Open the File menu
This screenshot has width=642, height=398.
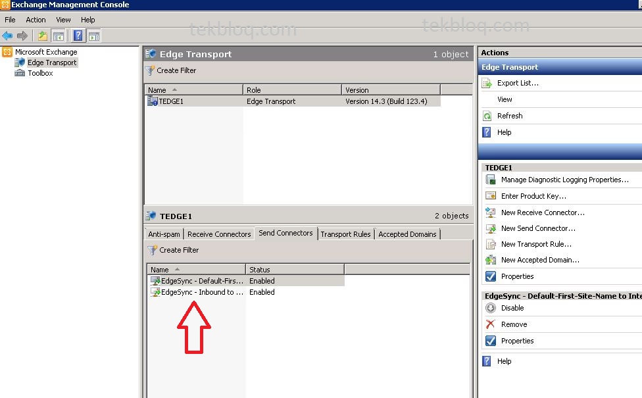pyautogui.click(x=10, y=20)
